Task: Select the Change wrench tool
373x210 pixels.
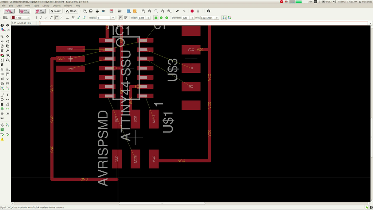Action: tap(8, 51)
